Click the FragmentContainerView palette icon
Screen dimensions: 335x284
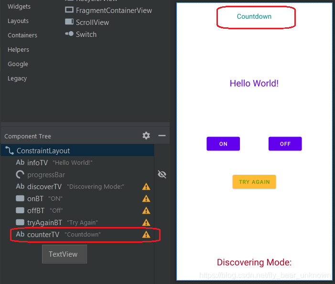pyautogui.click(x=69, y=10)
